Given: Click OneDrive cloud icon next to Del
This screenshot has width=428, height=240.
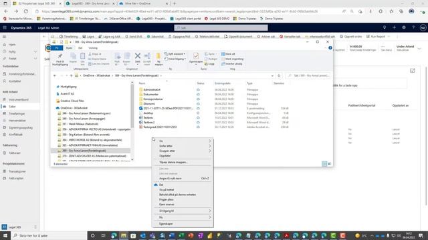Looking at the screenshot, I should pyautogui.click(x=156, y=185).
